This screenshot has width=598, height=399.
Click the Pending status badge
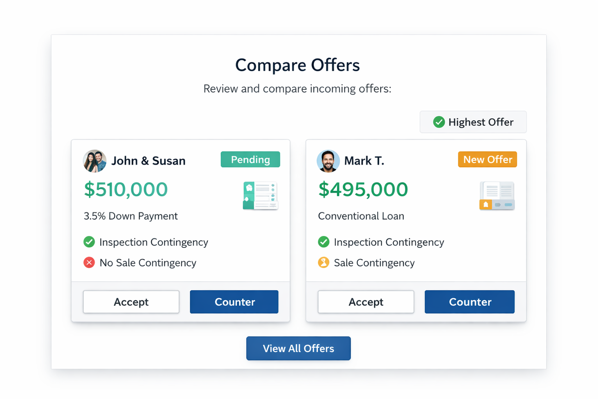250,159
